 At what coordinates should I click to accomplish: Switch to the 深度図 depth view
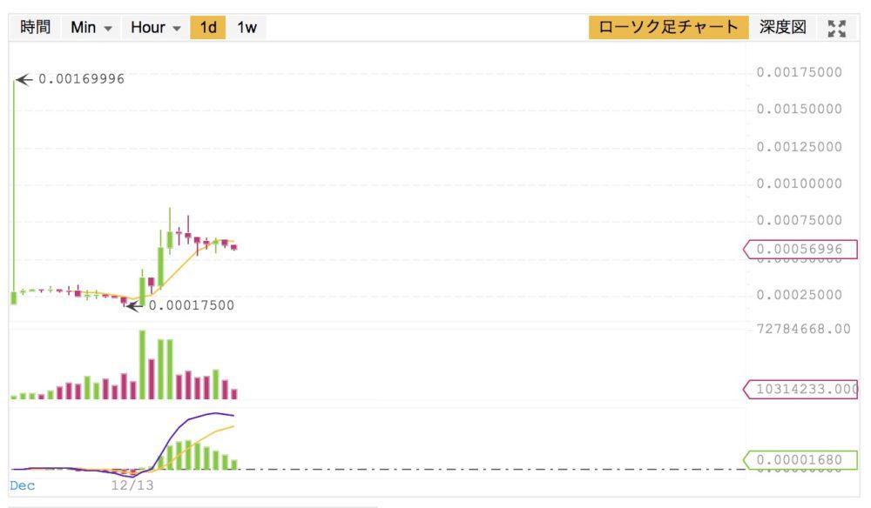pos(783,27)
